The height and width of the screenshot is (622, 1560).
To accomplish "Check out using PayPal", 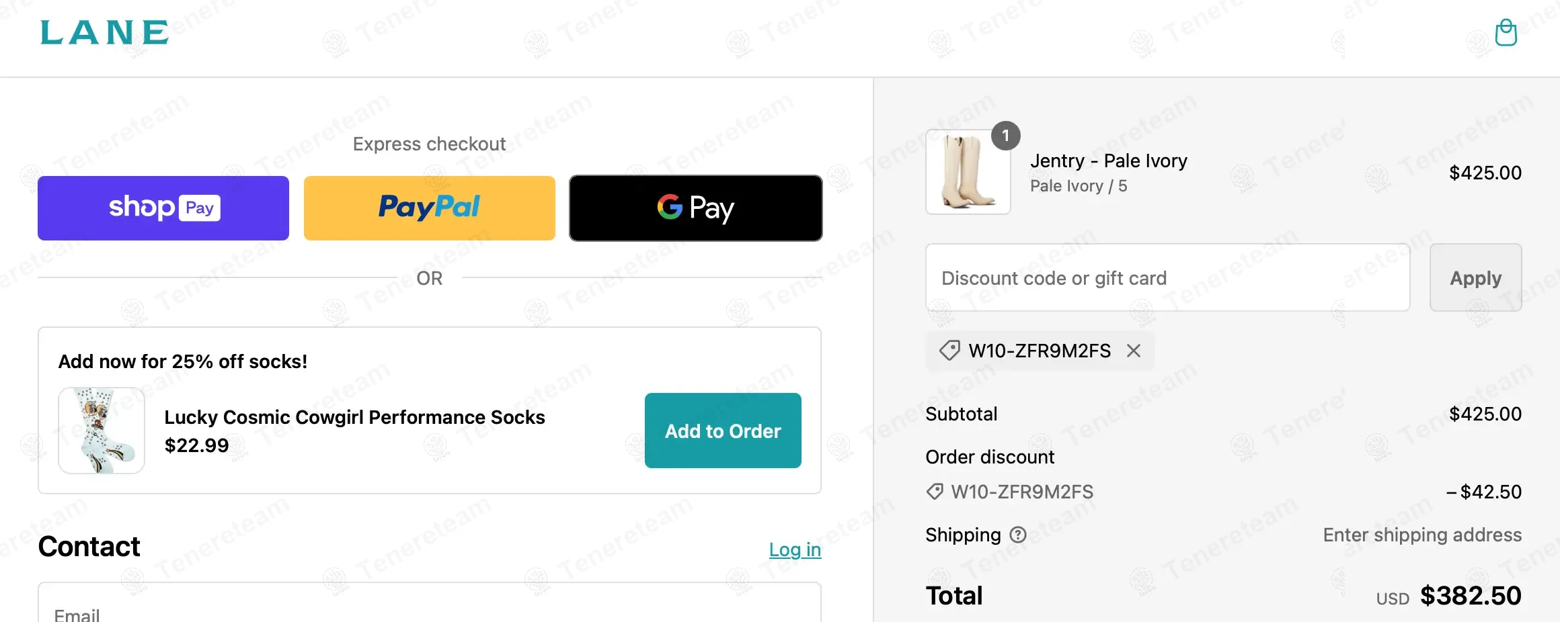I will 430,208.
